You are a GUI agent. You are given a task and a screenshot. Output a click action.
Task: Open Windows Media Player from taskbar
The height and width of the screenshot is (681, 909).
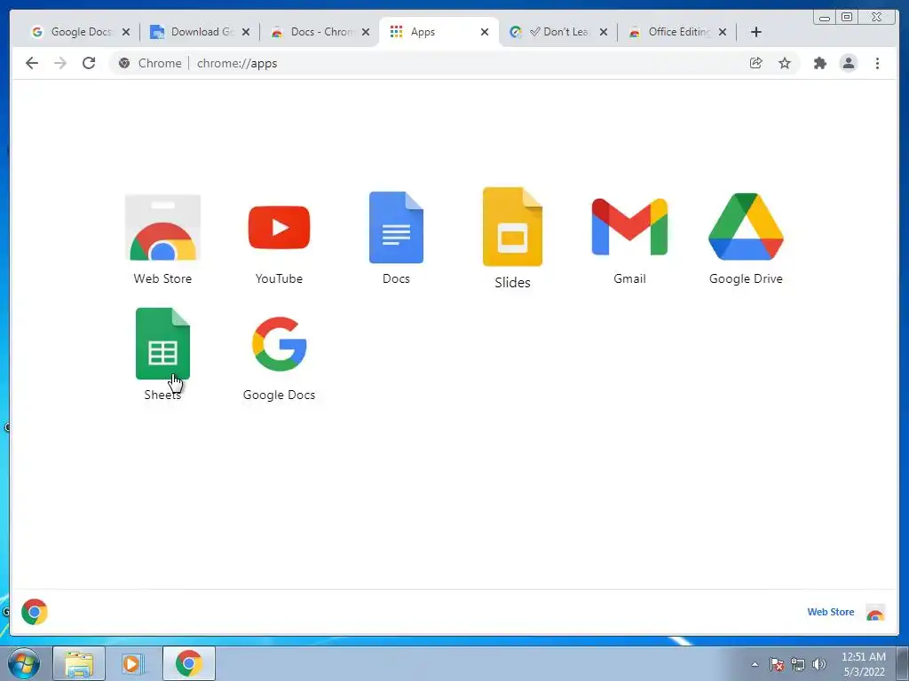133,663
